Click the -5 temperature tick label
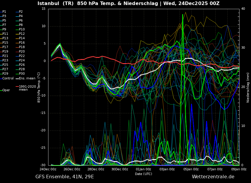This screenshot has width=251, height=183. click(x=44, y=79)
